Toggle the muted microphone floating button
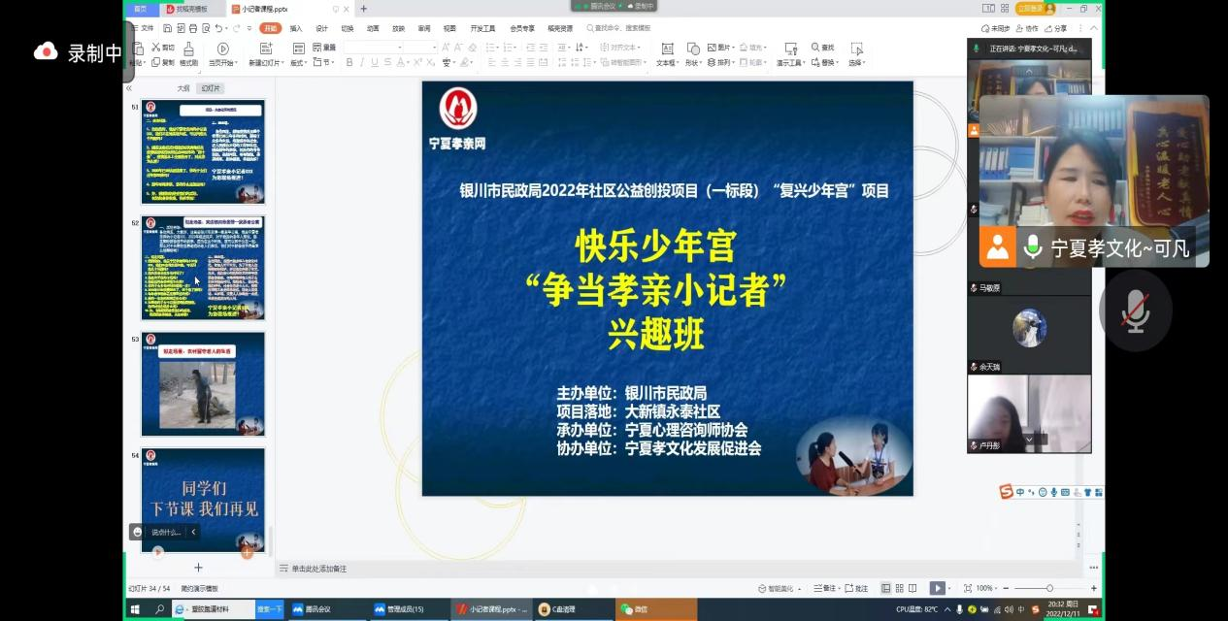Image resolution: width=1228 pixels, height=621 pixels. (1135, 310)
